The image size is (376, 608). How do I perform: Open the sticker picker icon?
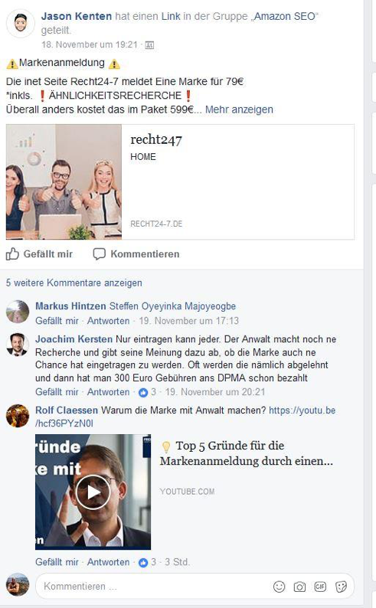pos(341,587)
